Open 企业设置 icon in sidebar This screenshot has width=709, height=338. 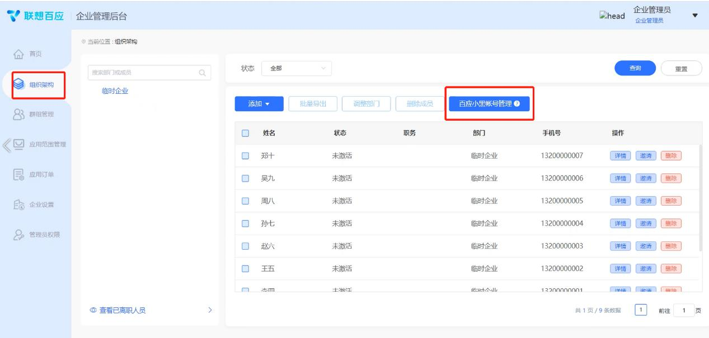(x=18, y=205)
